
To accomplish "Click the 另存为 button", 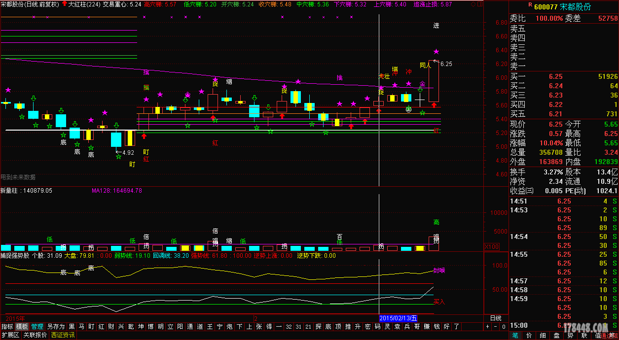I will (56, 326).
